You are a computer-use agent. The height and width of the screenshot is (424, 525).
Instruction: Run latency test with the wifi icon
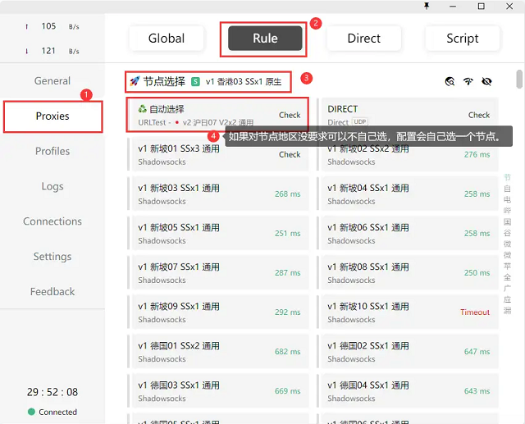coord(468,81)
